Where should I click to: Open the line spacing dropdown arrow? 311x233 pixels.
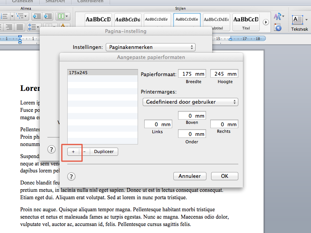pyautogui.click(x=38, y=27)
